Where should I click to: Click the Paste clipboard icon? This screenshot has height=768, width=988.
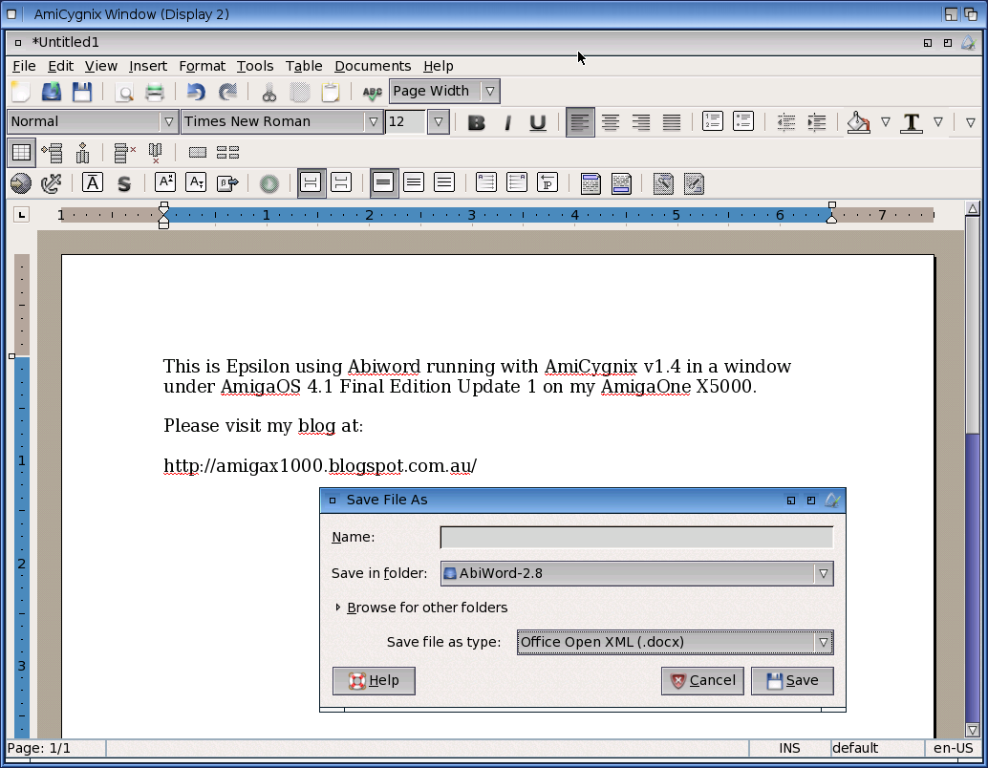[x=331, y=93]
